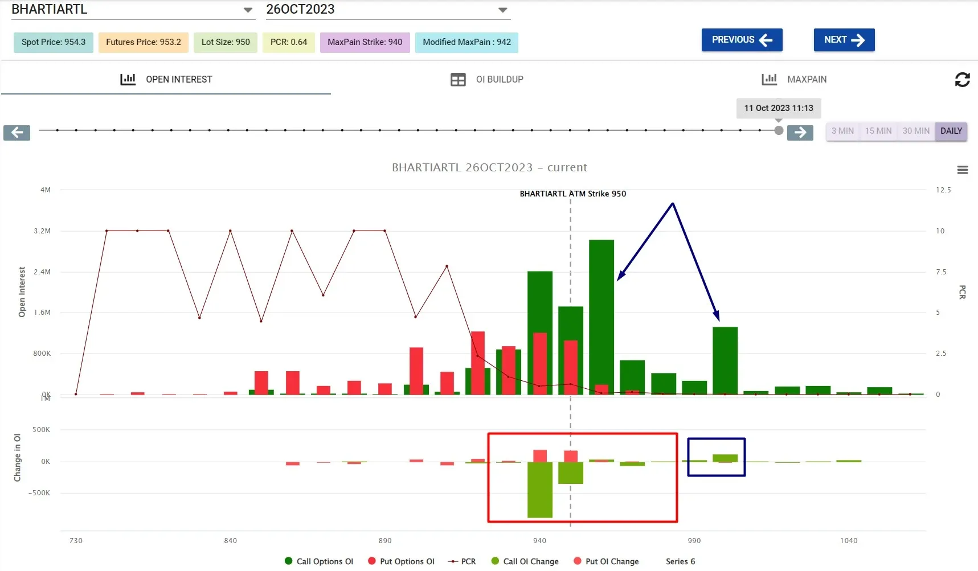Click the chart title BHARTIARTL 26OCT2023 – current
Screen dimensions: 978x571
[489, 167]
